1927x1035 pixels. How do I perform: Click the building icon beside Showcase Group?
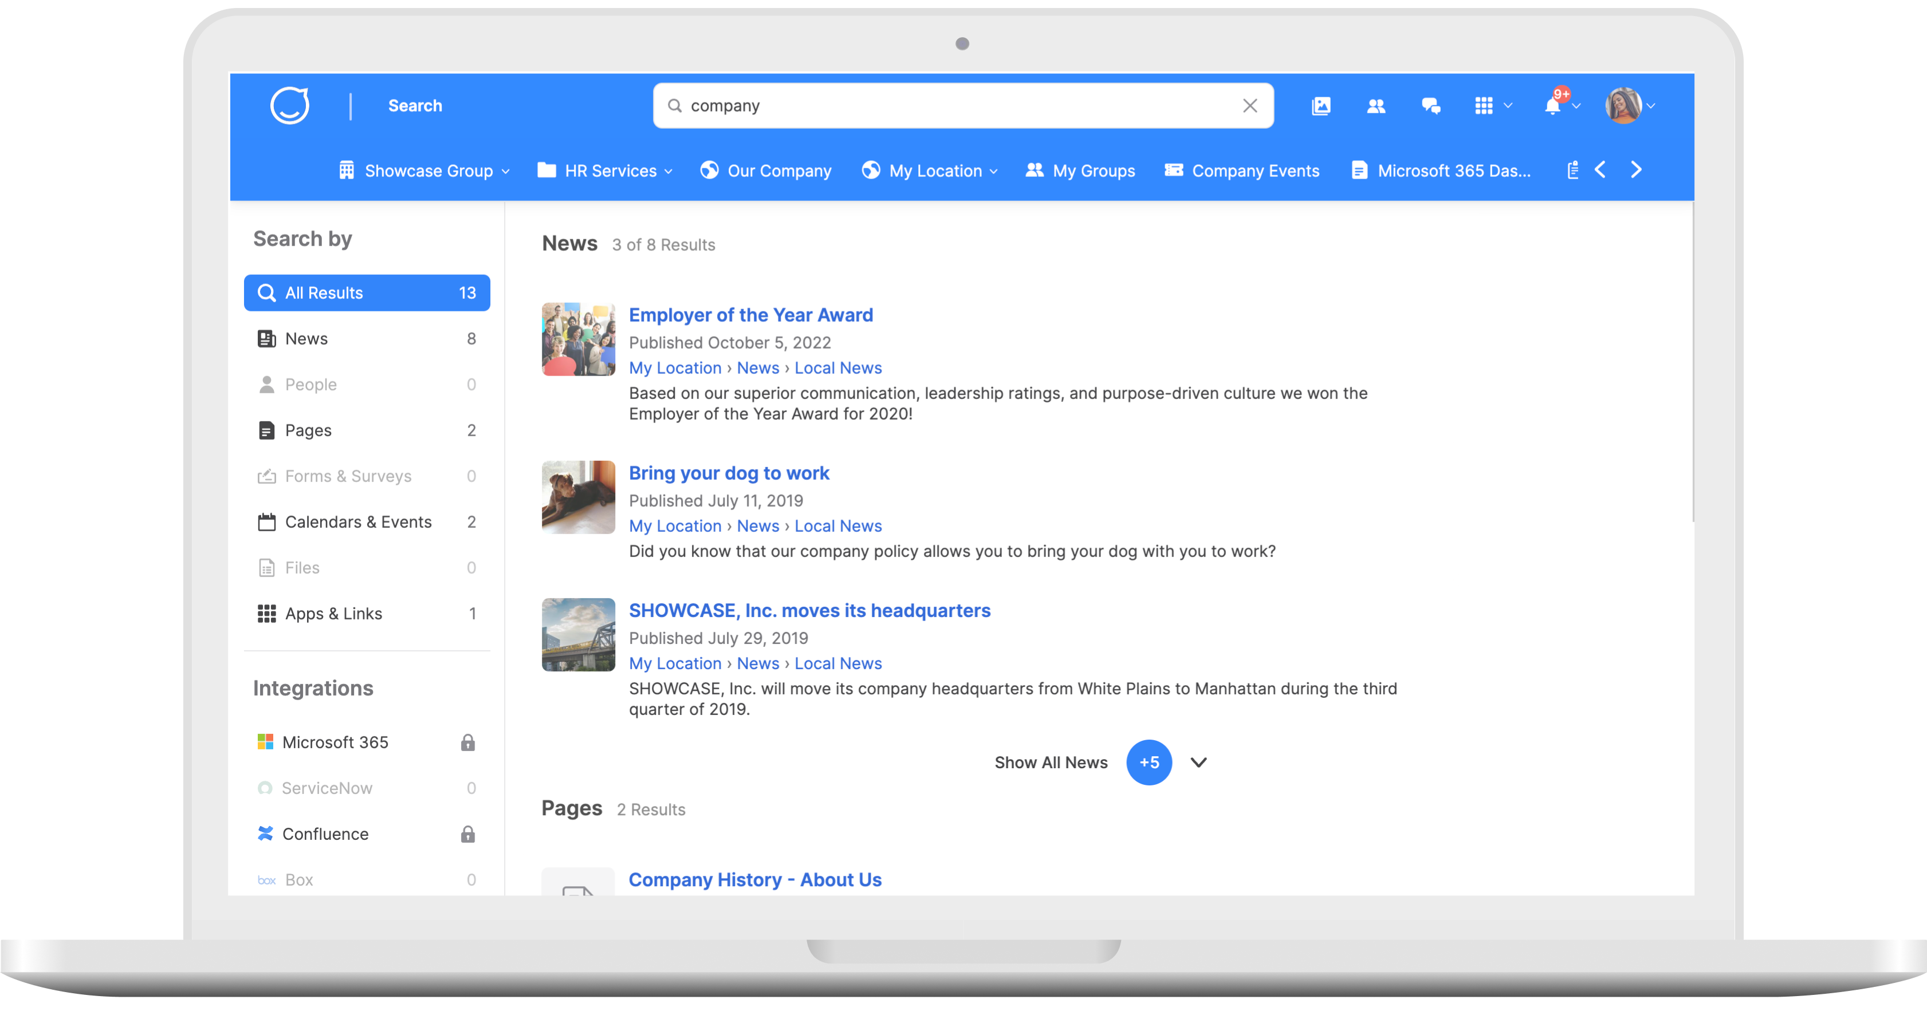[x=347, y=170]
